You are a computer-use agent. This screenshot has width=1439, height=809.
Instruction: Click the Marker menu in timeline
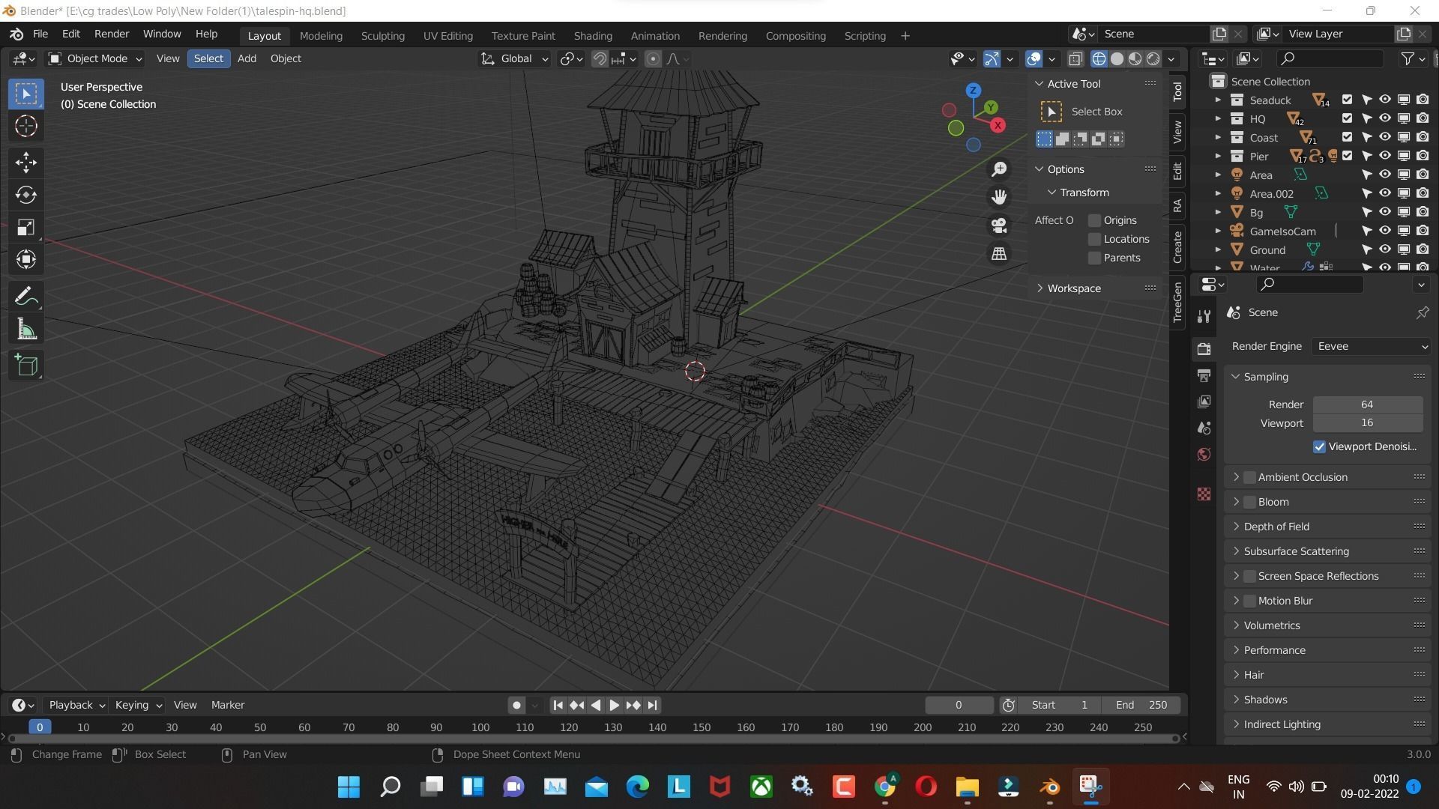click(228, 705)
